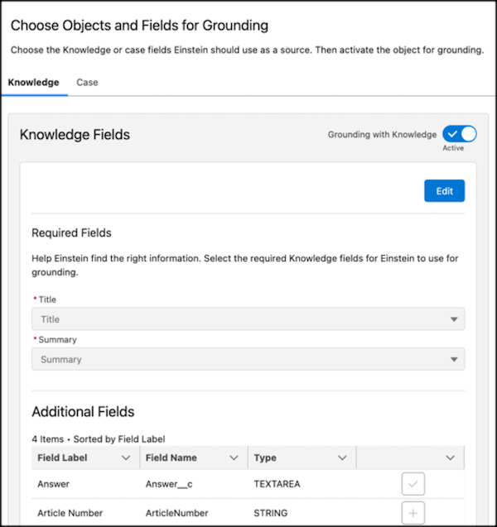Click the Answer__c field name cell
This screenshot has height=527, width=497.
[170, 485]
